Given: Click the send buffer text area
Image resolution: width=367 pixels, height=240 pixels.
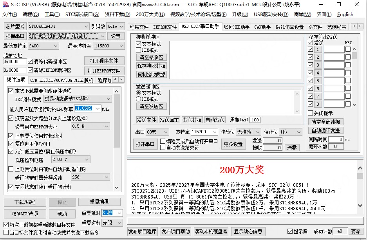Looking at the screenshot, I should click(233, 102).
